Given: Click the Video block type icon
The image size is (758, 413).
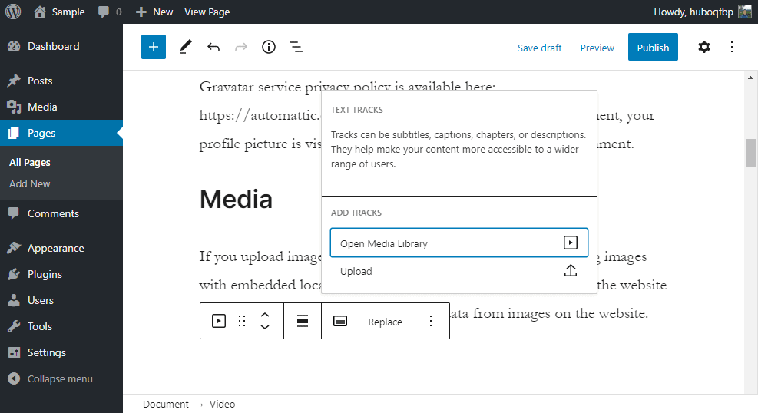Looking at the screenshot, I should 219,322.
